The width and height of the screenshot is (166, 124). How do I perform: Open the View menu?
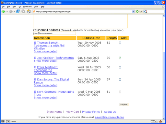click(14, 7)
